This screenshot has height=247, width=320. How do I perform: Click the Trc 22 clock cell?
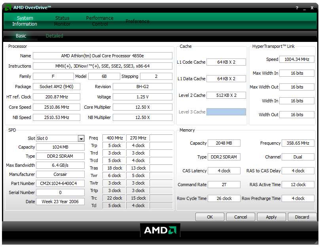114,198
